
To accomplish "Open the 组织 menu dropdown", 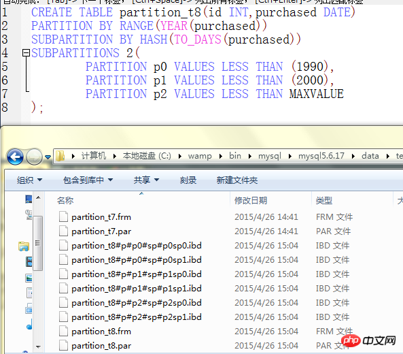I will coord(29,180).
